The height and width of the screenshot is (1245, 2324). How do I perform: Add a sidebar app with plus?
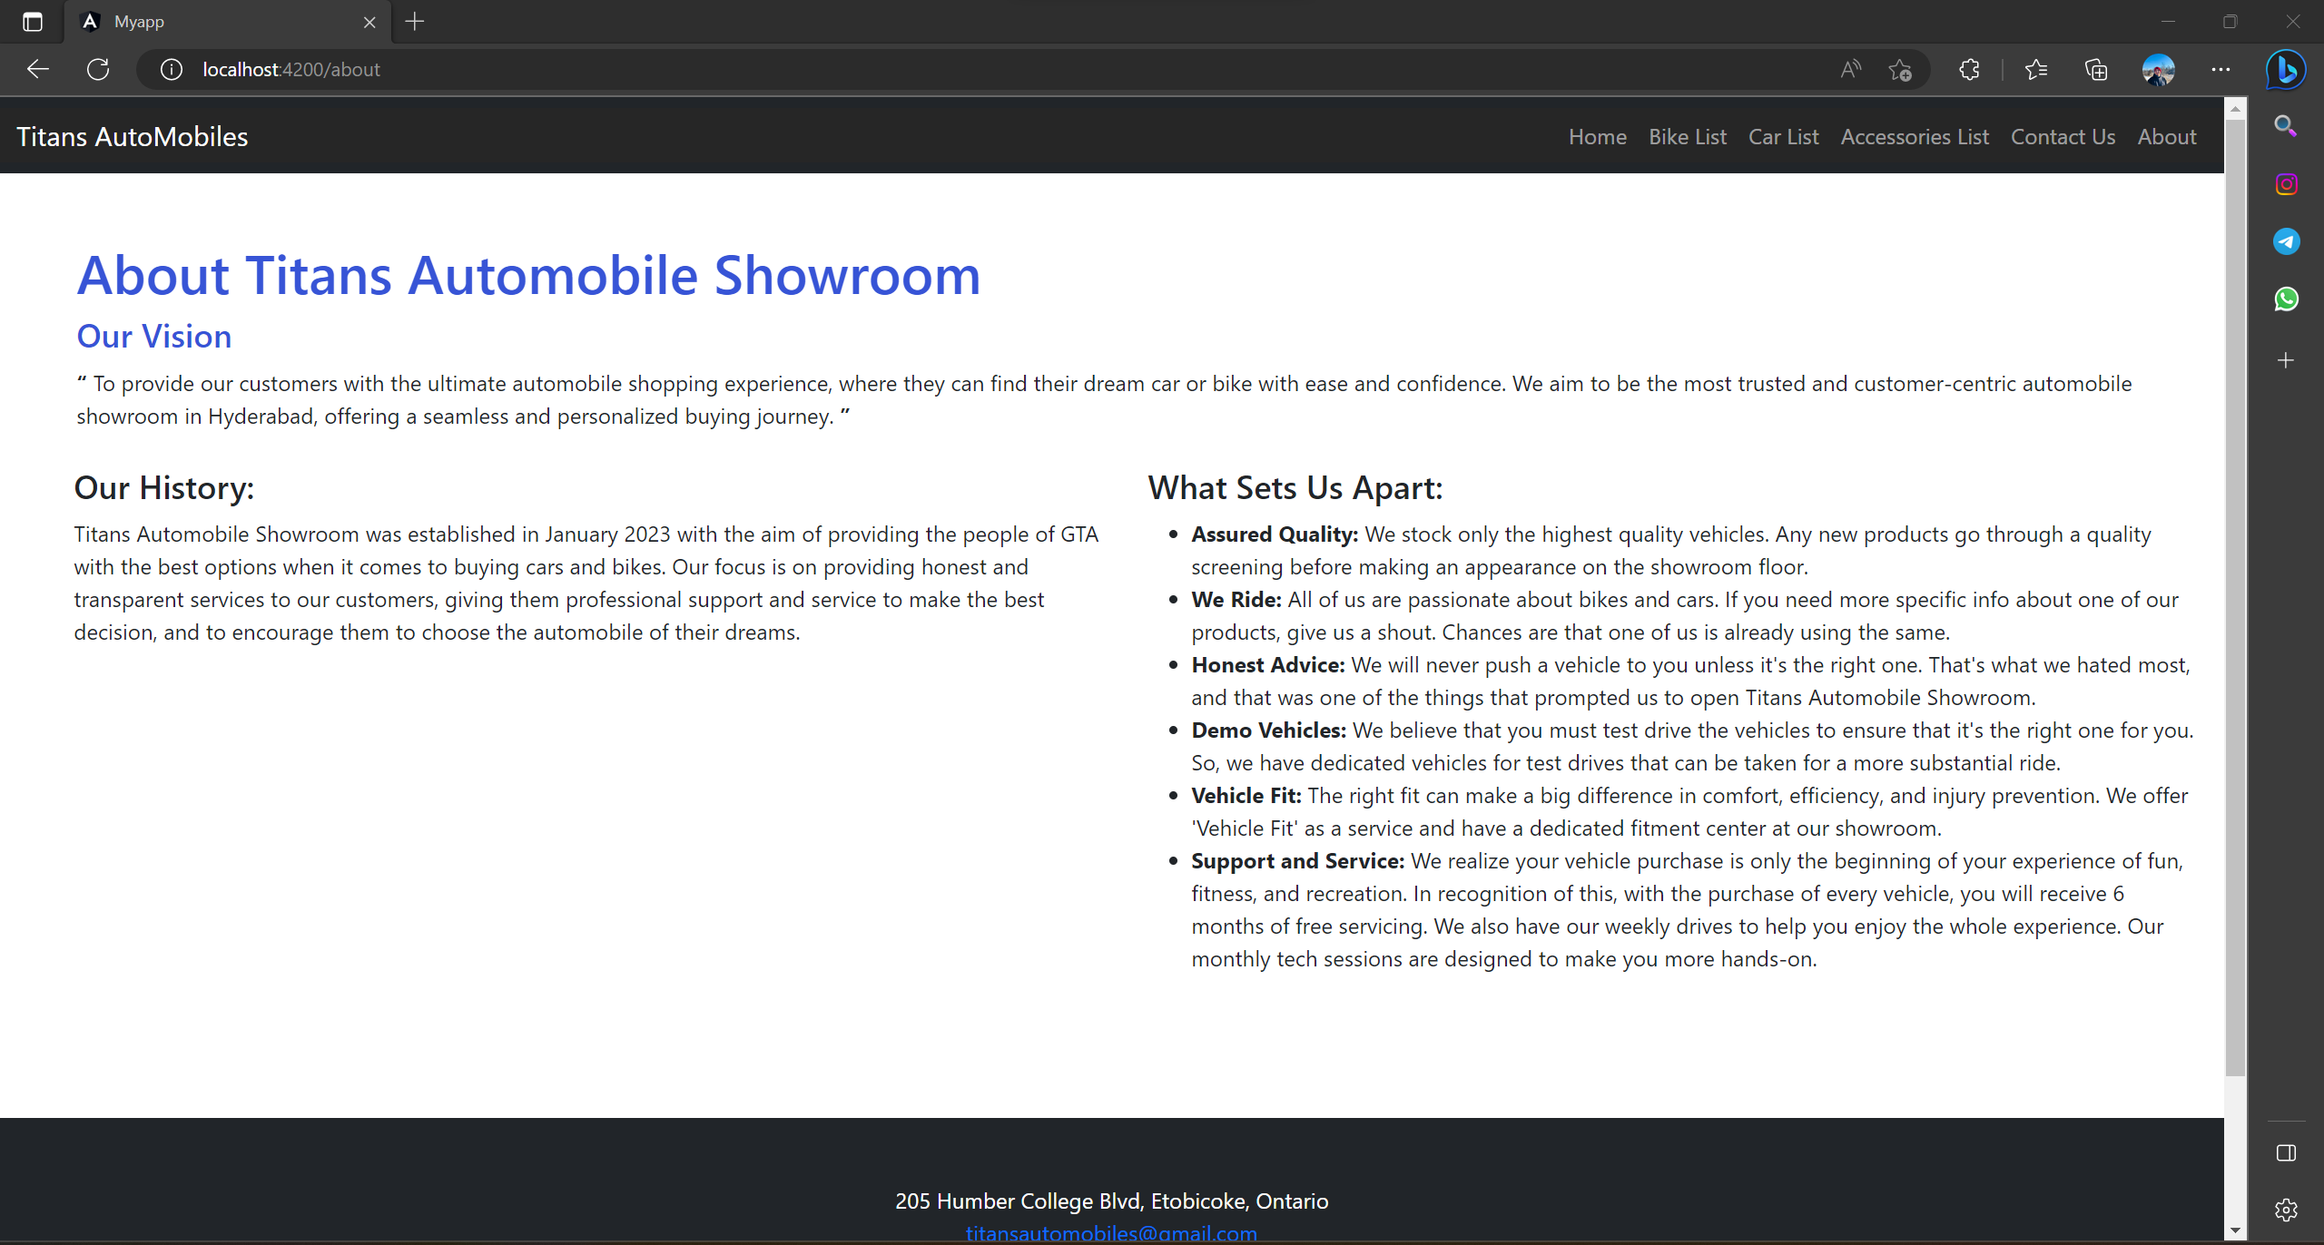[2286, 360]
